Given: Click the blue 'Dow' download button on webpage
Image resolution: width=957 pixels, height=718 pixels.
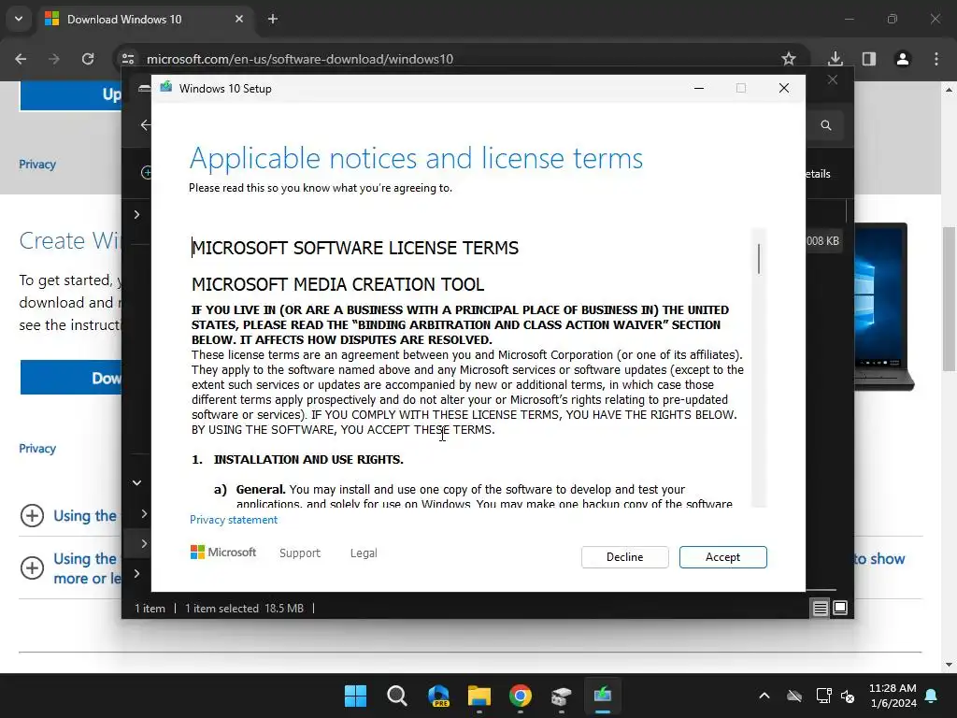Looking at the screenshot, I should (x=71, y=378).
